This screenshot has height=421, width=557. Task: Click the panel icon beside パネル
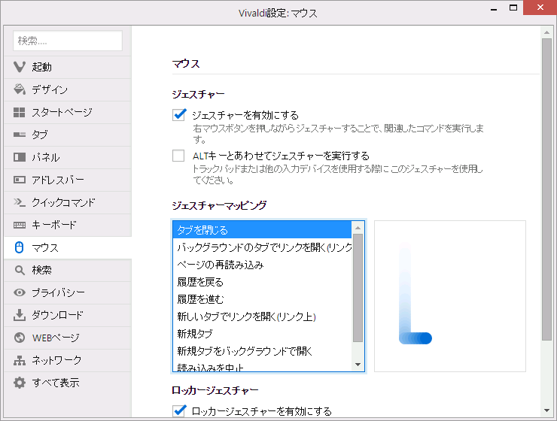click(19, 157)
